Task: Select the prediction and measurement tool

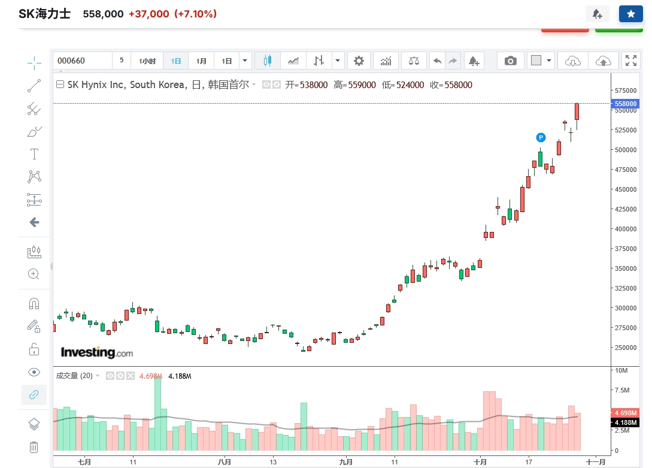Action: (x=34, y=200)
